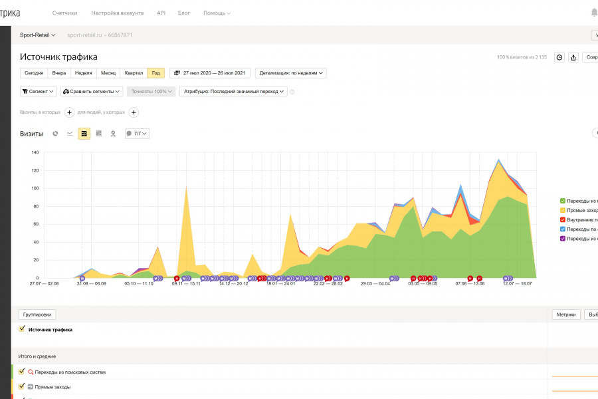Click highest chart peak near 12.07 — 18.07
The image size is (598, 399).
pyautogui.click(x=498, y=160)
